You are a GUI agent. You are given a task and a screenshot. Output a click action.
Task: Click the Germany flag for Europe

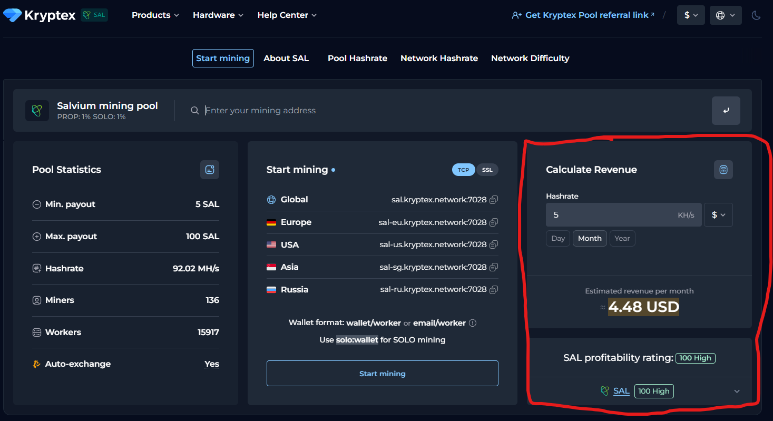click(x=271, y=222)
